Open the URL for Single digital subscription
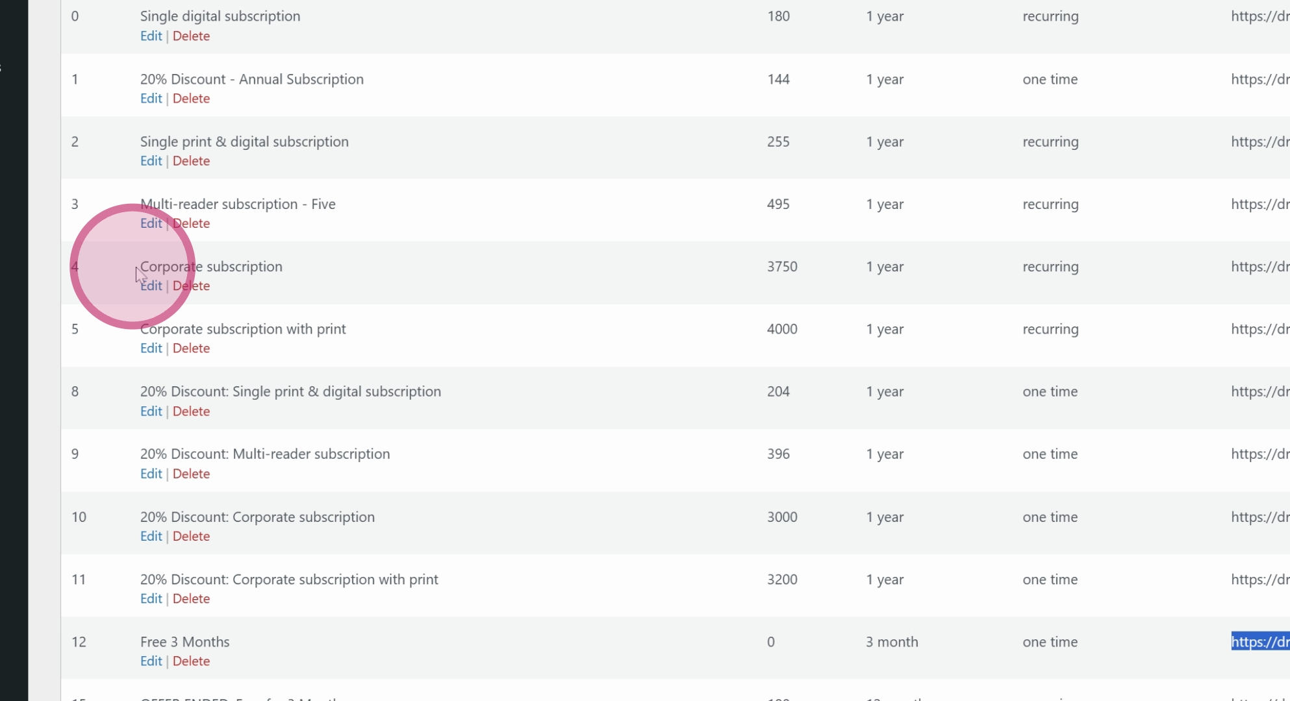The image size is (1290, 701). point(1260,16)
